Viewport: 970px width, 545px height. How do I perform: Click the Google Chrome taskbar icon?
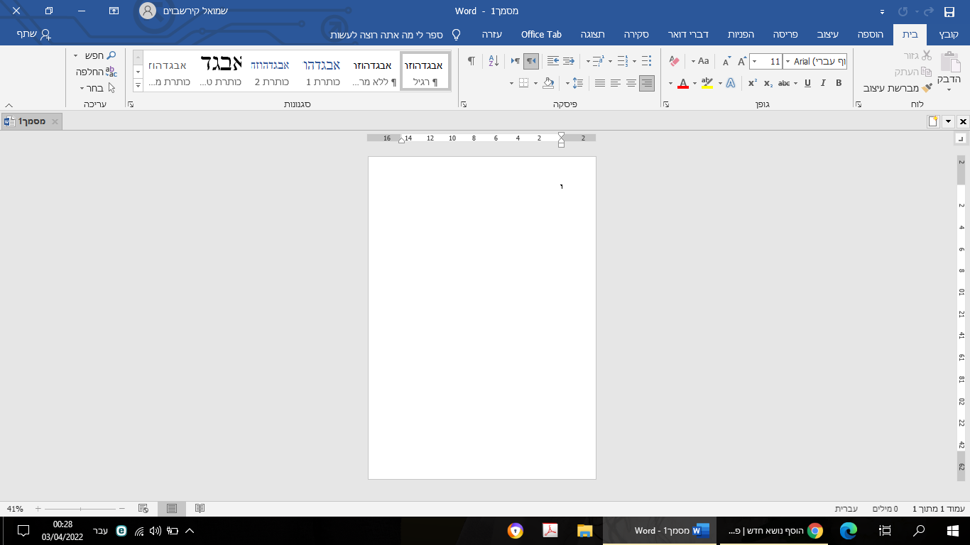point(814,531)
